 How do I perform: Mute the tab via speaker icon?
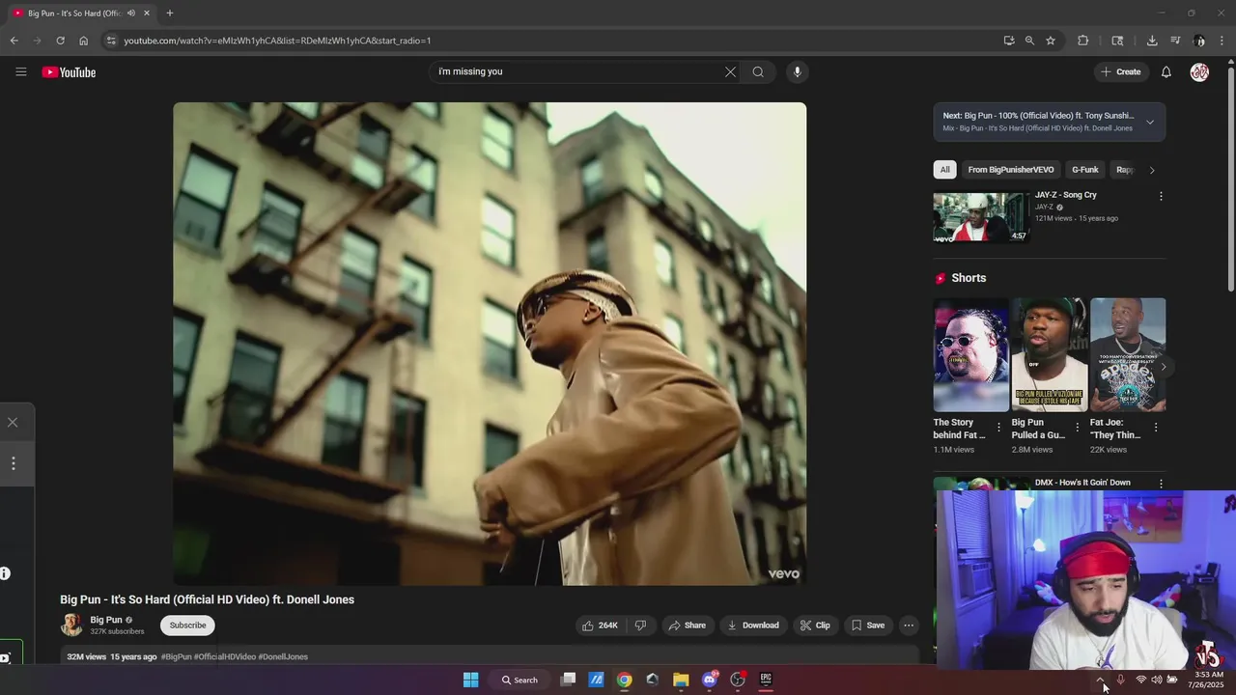point(131,14)
